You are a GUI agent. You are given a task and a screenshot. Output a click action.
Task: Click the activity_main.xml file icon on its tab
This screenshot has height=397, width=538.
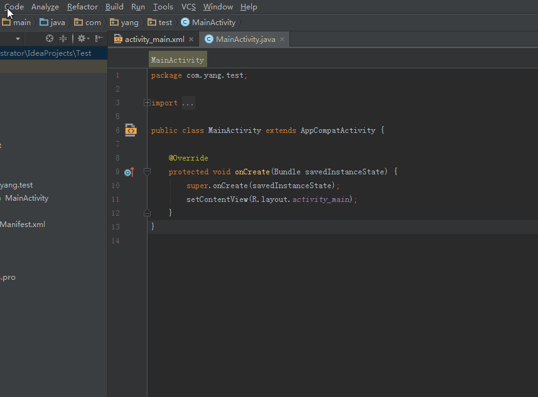117,38
